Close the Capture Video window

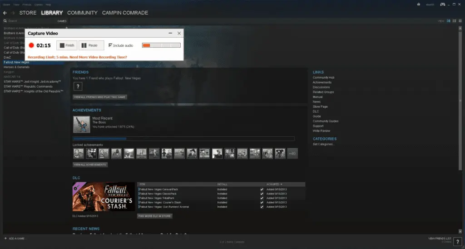coord(179,33)
